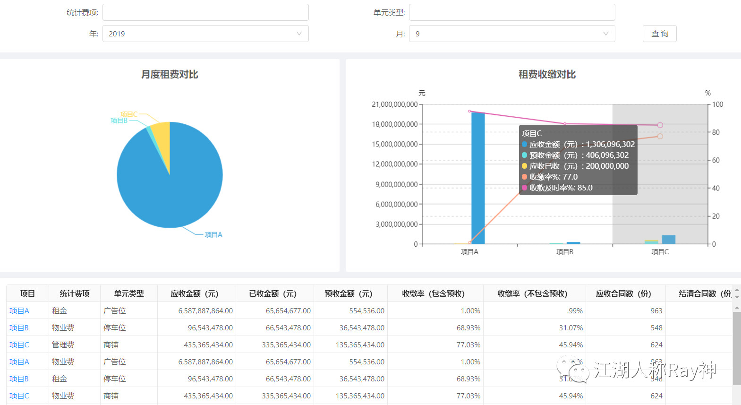Open 项目B link in second table row

click(19, 327)
